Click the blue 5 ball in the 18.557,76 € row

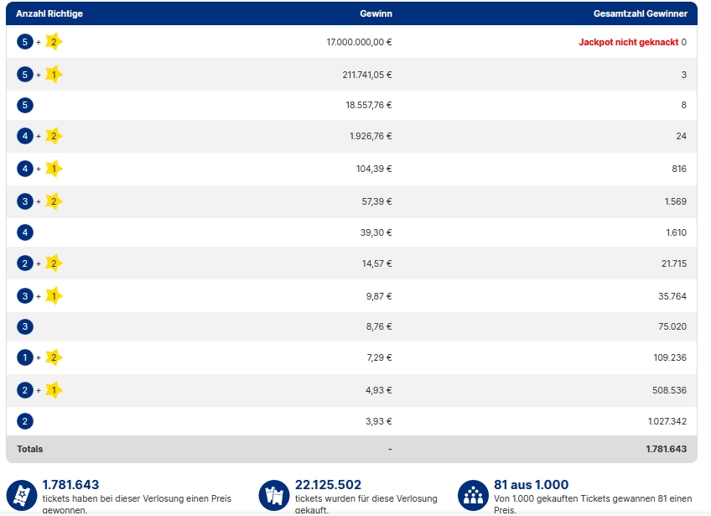click(x=25, y=105)
